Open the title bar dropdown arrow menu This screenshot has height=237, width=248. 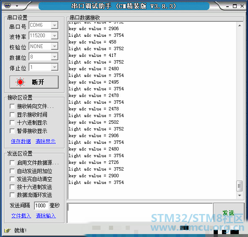point(17,6)
